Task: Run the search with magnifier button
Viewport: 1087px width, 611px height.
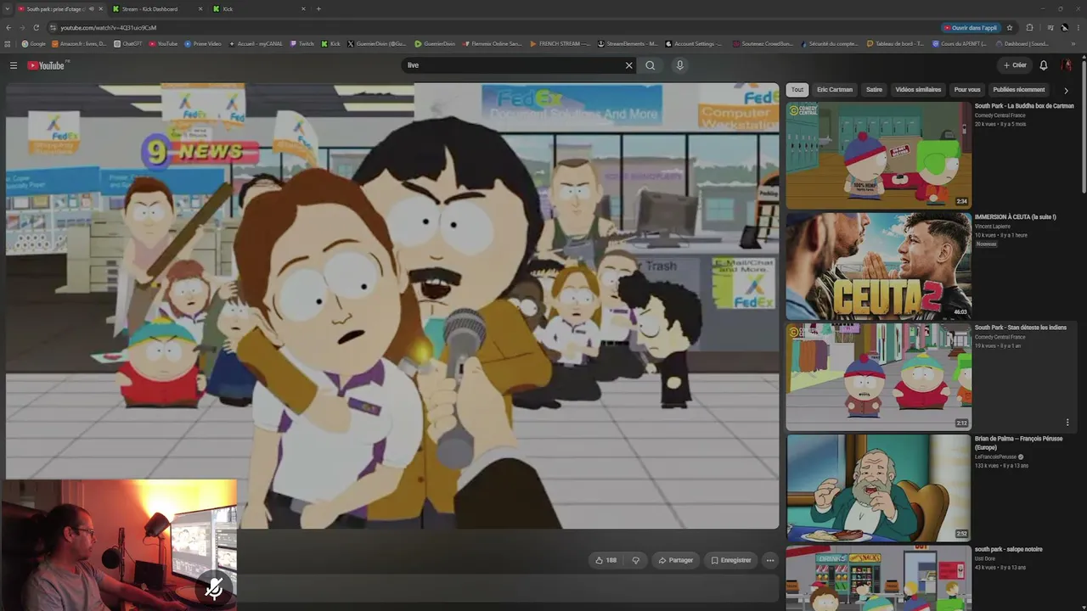Action: (651, 65)
